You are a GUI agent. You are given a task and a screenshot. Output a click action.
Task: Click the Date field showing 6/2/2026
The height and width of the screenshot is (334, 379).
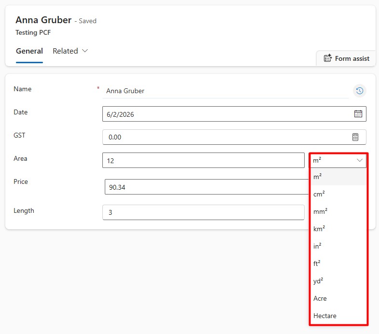(x=234, y=114)
